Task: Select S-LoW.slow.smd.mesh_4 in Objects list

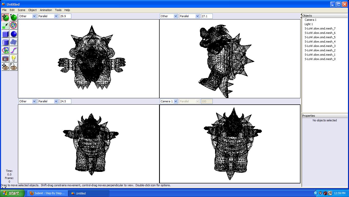Action: tap(320, 42)
